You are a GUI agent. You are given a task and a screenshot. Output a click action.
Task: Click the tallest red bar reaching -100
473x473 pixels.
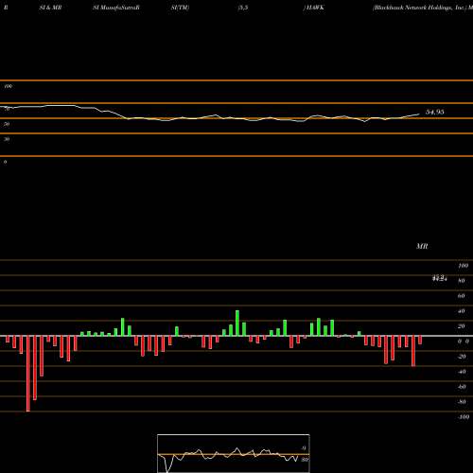coord(28,374)
